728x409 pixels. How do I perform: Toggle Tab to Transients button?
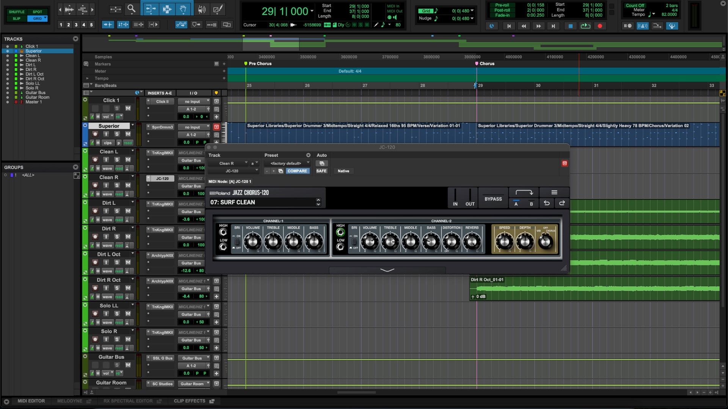pos(108,25)
